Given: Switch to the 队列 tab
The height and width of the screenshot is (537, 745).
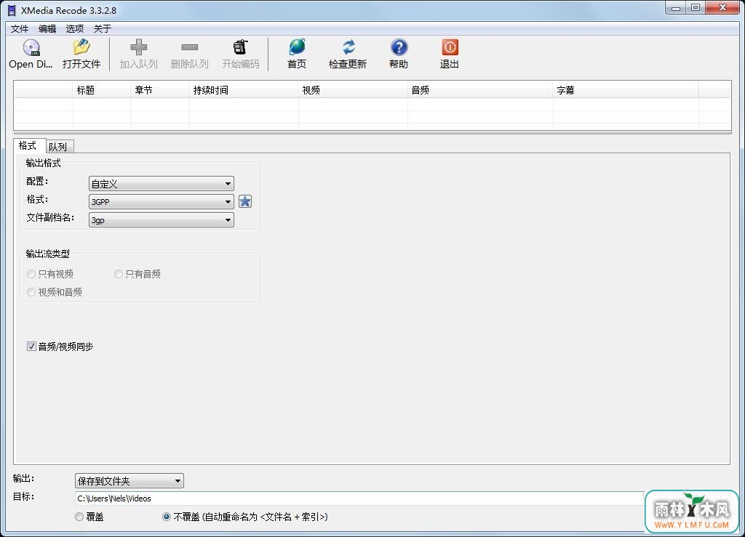Looking at the screenshot, I should coord(58,147).
